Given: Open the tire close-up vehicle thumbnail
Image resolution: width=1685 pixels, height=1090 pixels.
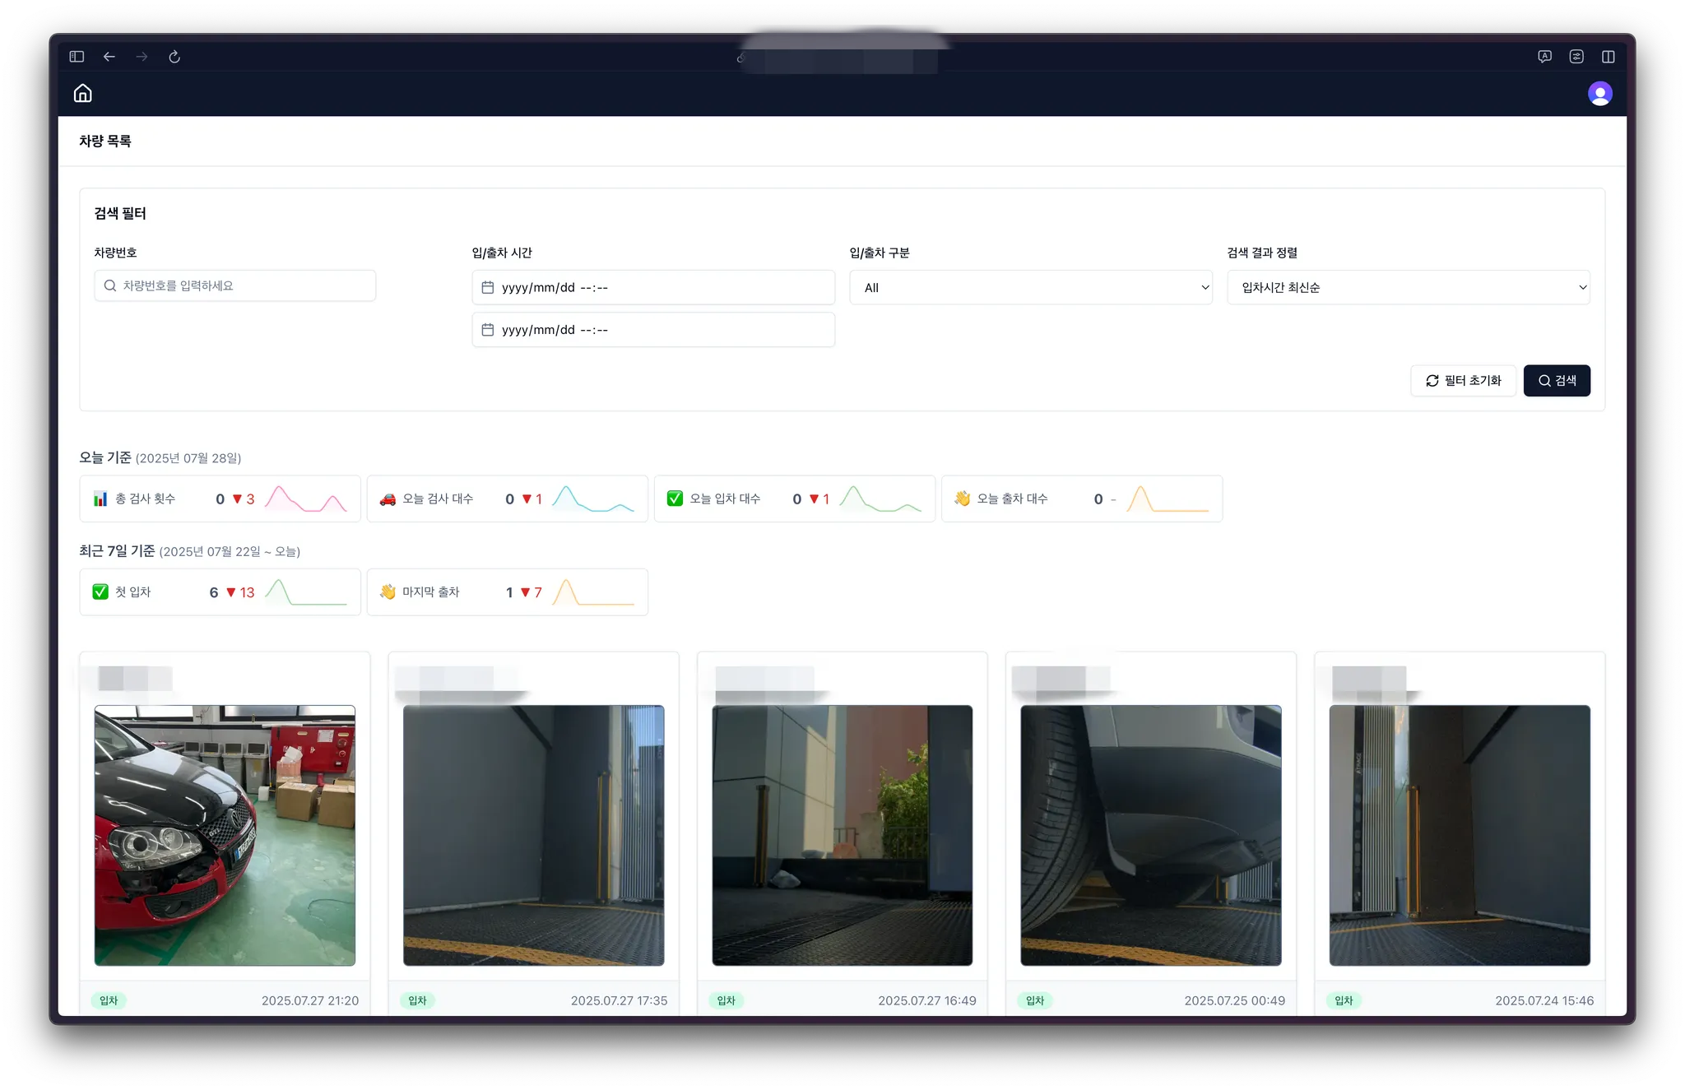Looking at the screenshot, I should [1150, 835].
